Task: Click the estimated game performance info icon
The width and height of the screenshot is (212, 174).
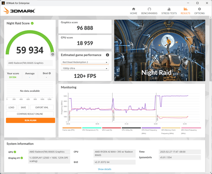Action: 107,55
